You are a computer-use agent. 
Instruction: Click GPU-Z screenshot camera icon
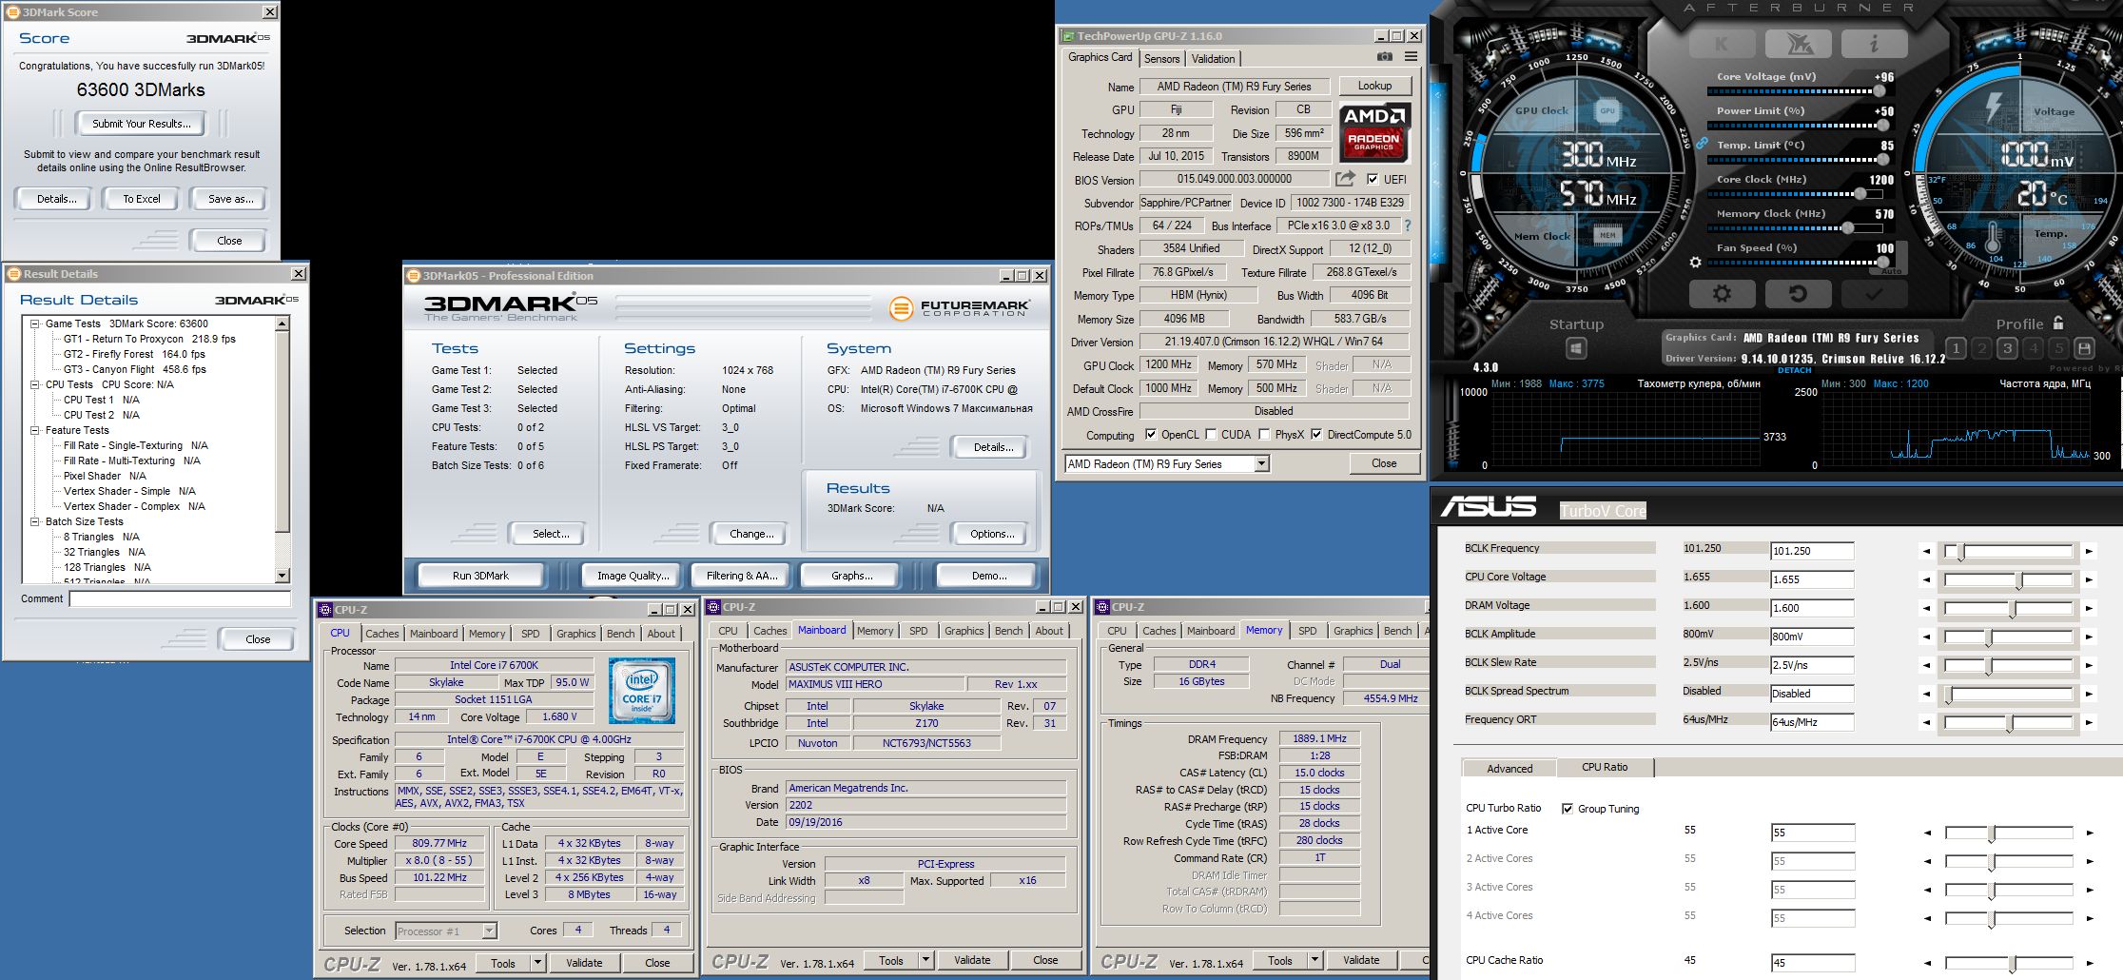coord(1385,57)
